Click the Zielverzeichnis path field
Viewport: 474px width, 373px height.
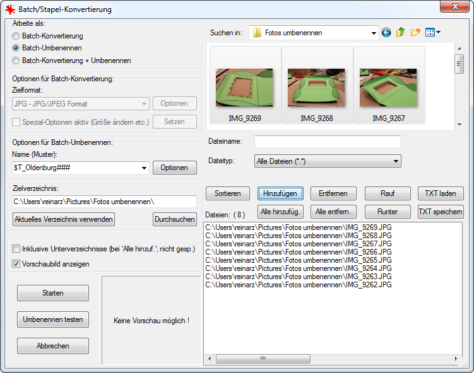pos(105,202)
